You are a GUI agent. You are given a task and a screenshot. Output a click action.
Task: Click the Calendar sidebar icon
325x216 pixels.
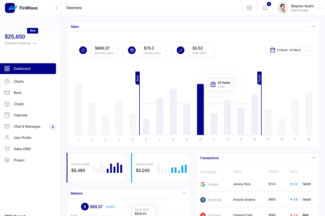[x=7, y=115]
